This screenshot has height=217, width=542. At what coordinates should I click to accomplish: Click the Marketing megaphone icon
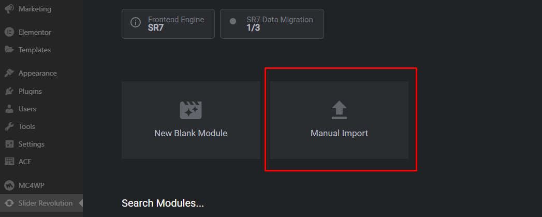pyautogui.click(x=9, y=9)
